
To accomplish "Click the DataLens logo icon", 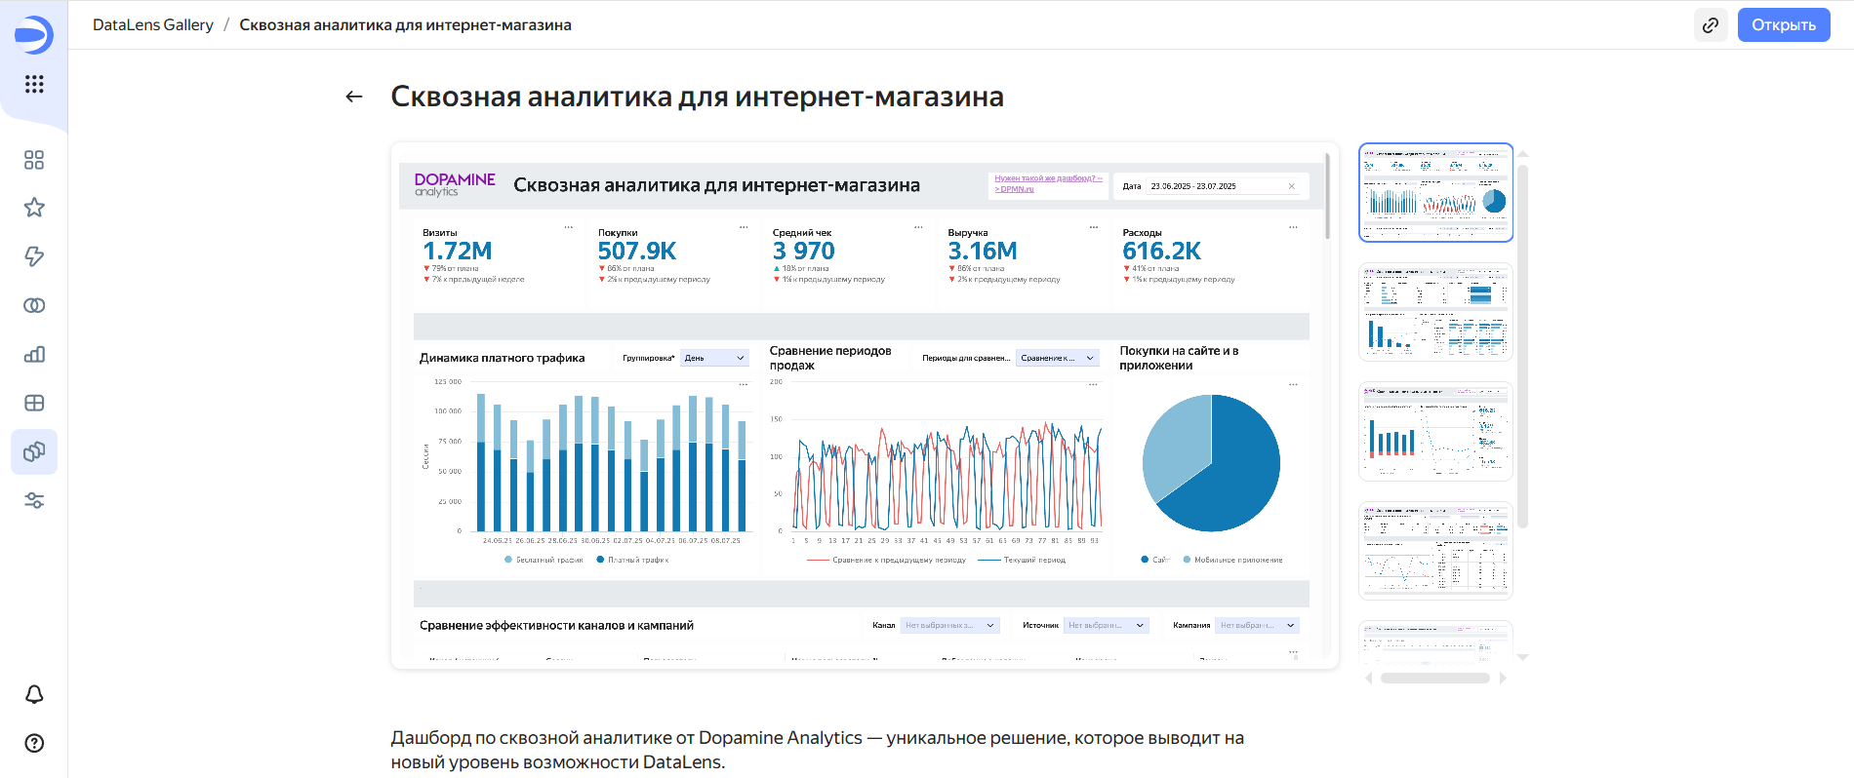I will tap(34, 35).
